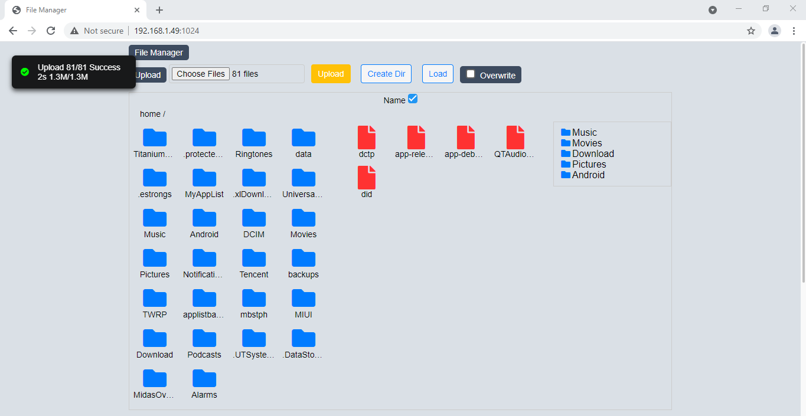This screenshot has width=806, height=416.
Task: Click the Choose Files button
Action: pos(201,74)
